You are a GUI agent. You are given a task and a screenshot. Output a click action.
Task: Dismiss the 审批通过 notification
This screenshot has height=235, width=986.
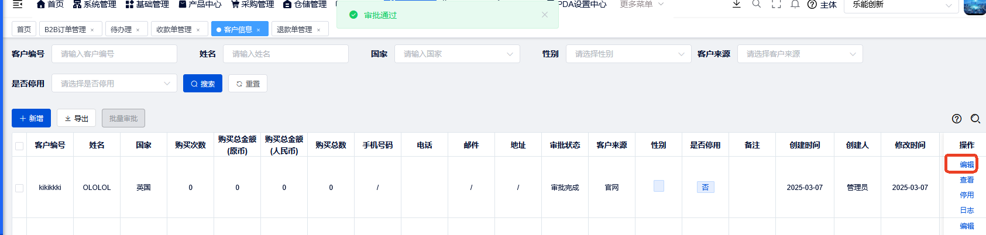point(545,15)
